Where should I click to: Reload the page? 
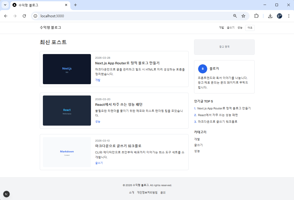(x=24, y=16)
